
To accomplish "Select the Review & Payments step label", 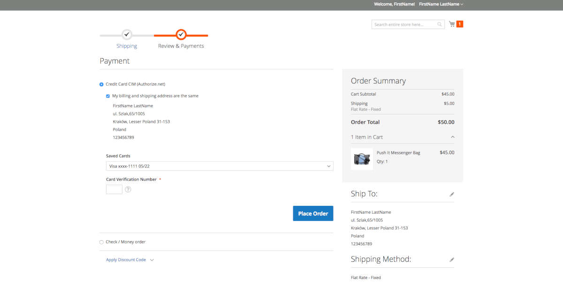I will pyautogui.click(x=181, y=46).
